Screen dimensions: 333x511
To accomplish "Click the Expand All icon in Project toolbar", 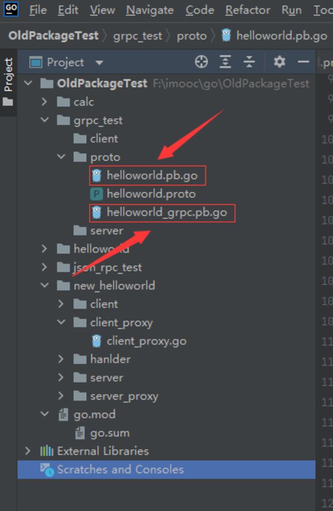I will click(x=225, y=61).
